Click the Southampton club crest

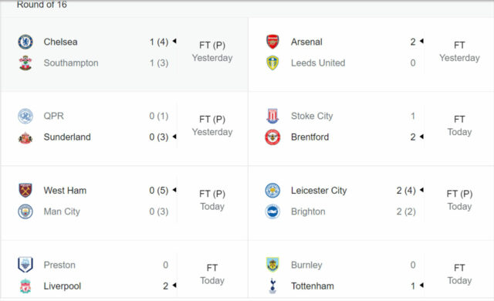pyautogui.click(x=25, y=63)
